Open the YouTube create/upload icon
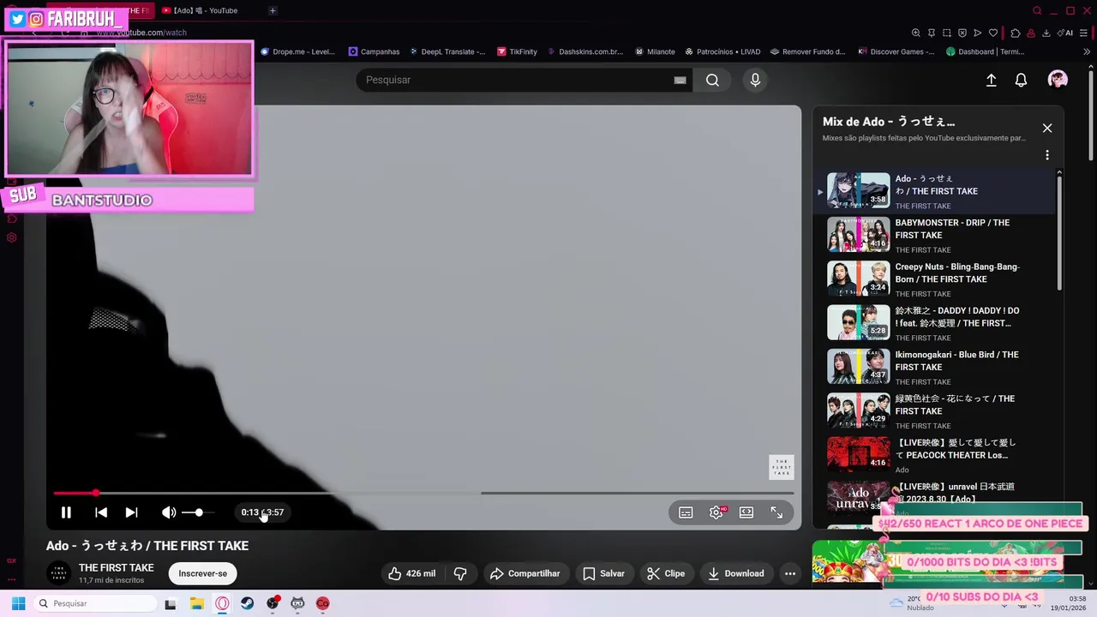The width and height of the screenshot is (1097, 617). pos(991,80)
